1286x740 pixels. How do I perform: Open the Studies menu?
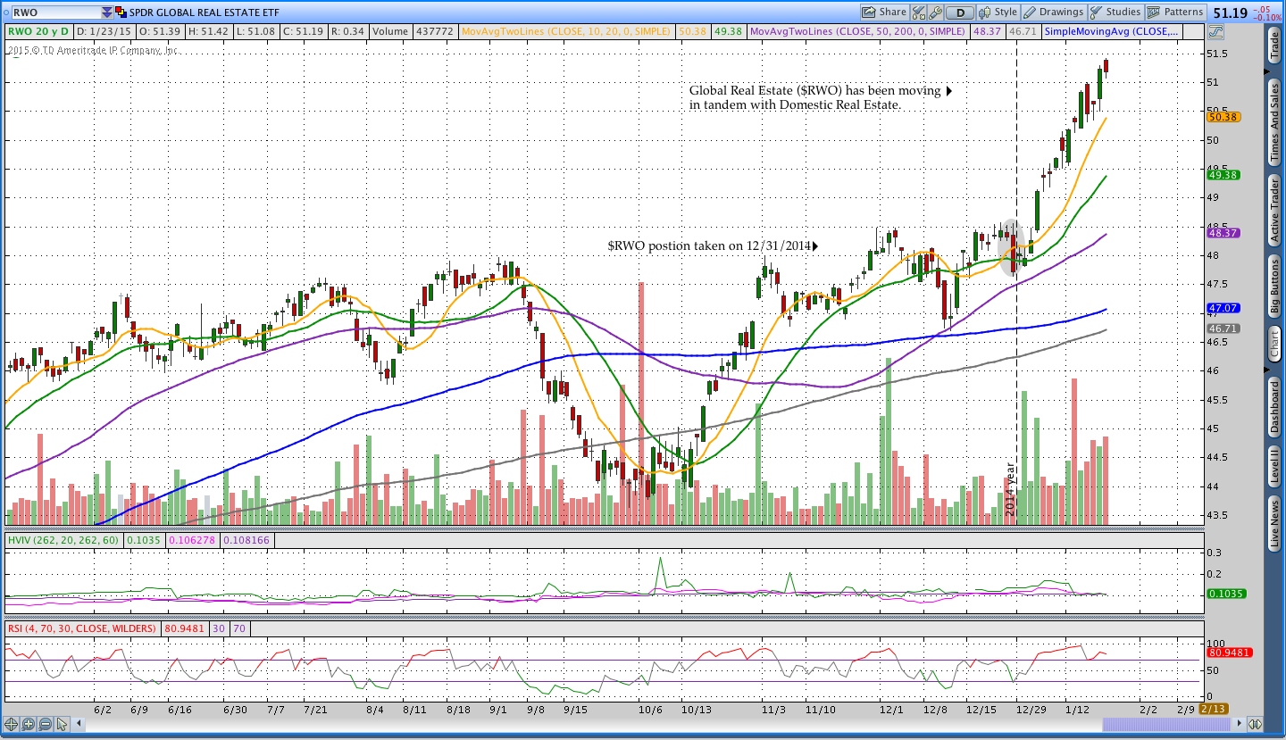pyautogui.click(x=1116, y=12)
